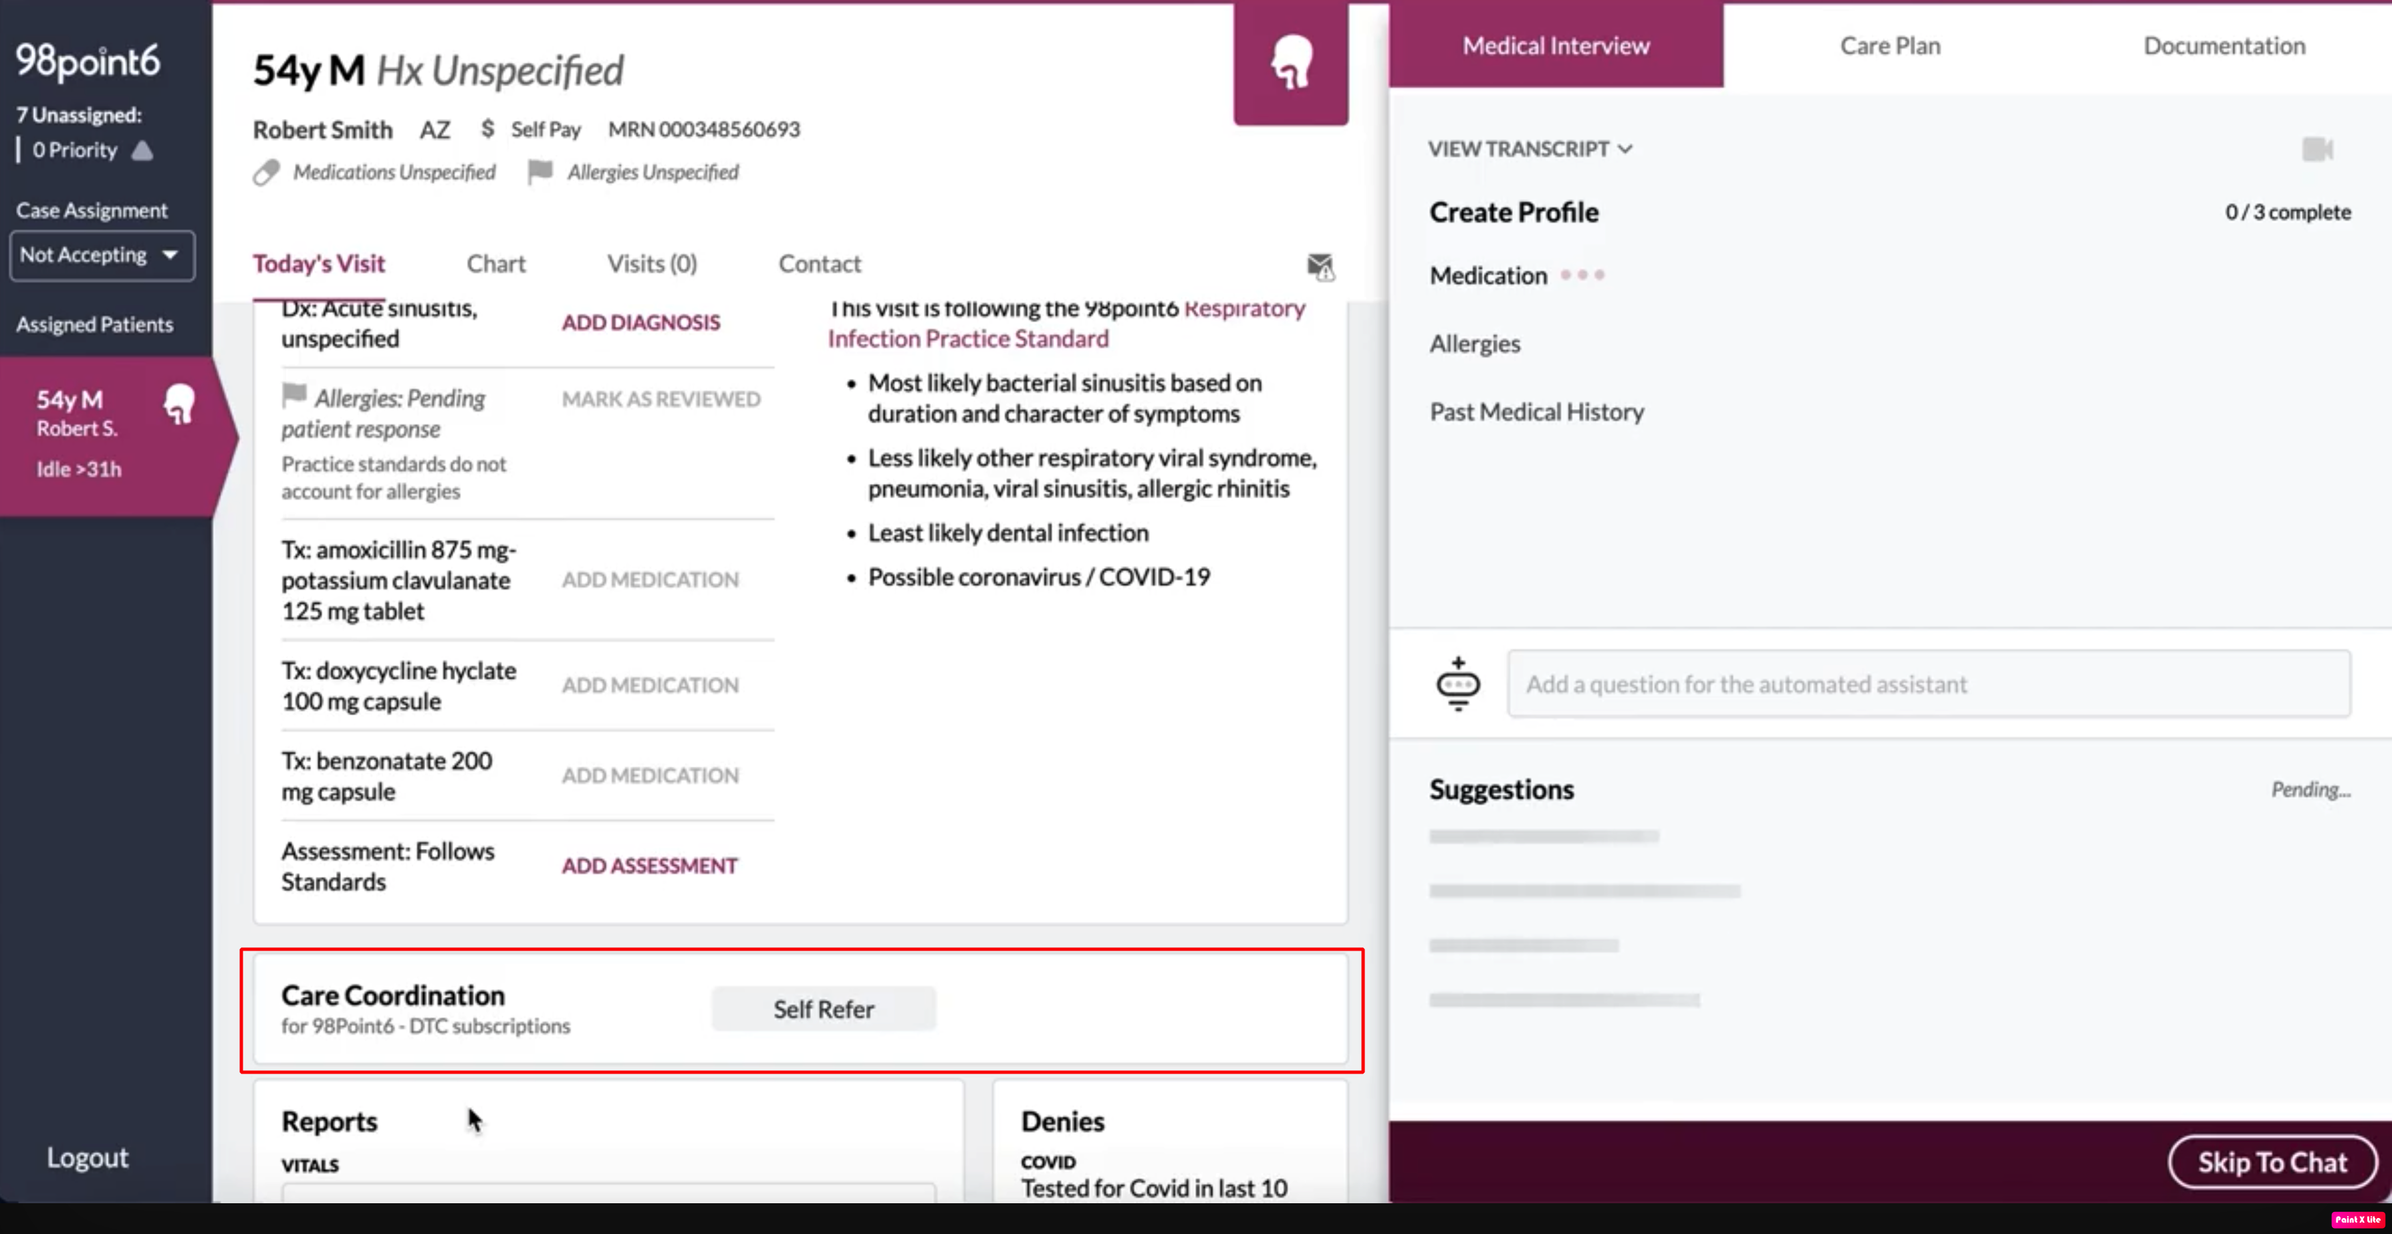This screenshot has height=1234, width=2392.
Task: Click the Reports section heading
Action: point(330,1122)
